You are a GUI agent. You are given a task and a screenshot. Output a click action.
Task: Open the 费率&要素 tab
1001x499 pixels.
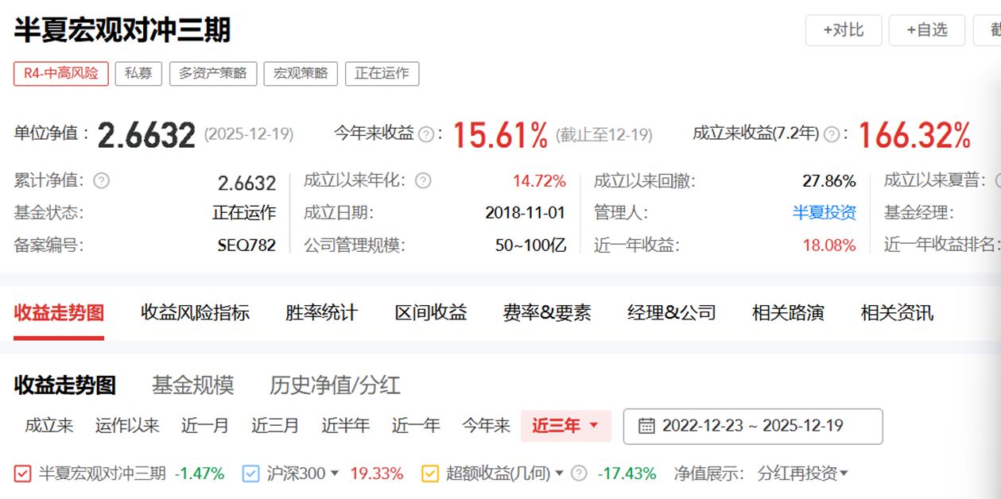point(546,313)
